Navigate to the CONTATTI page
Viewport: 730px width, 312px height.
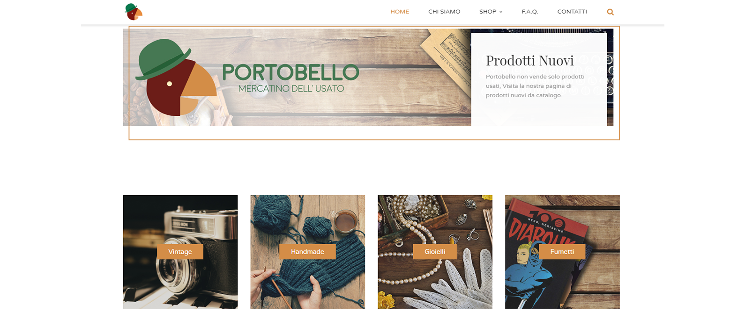[572, 12]
